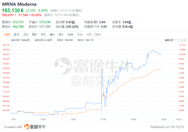This screenshot has height=132, width=188.
Task: Open the 盘前分时 dropdown selector
Action: [170, 40]
